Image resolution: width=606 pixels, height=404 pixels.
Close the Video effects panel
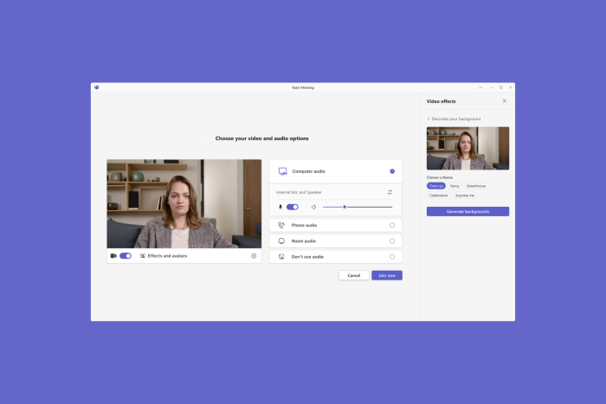(505, 101)
